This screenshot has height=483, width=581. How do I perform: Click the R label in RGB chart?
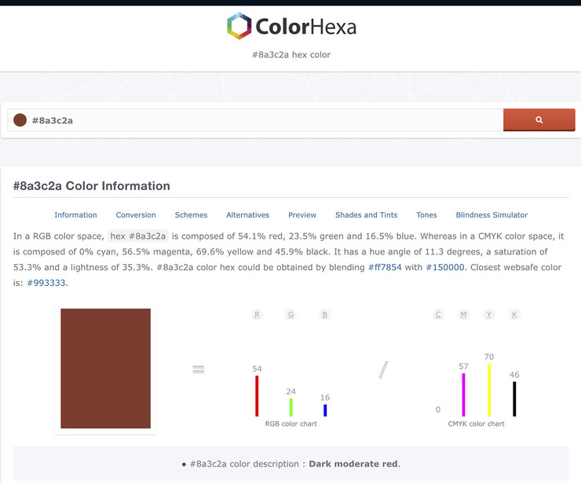coord(257,315)
